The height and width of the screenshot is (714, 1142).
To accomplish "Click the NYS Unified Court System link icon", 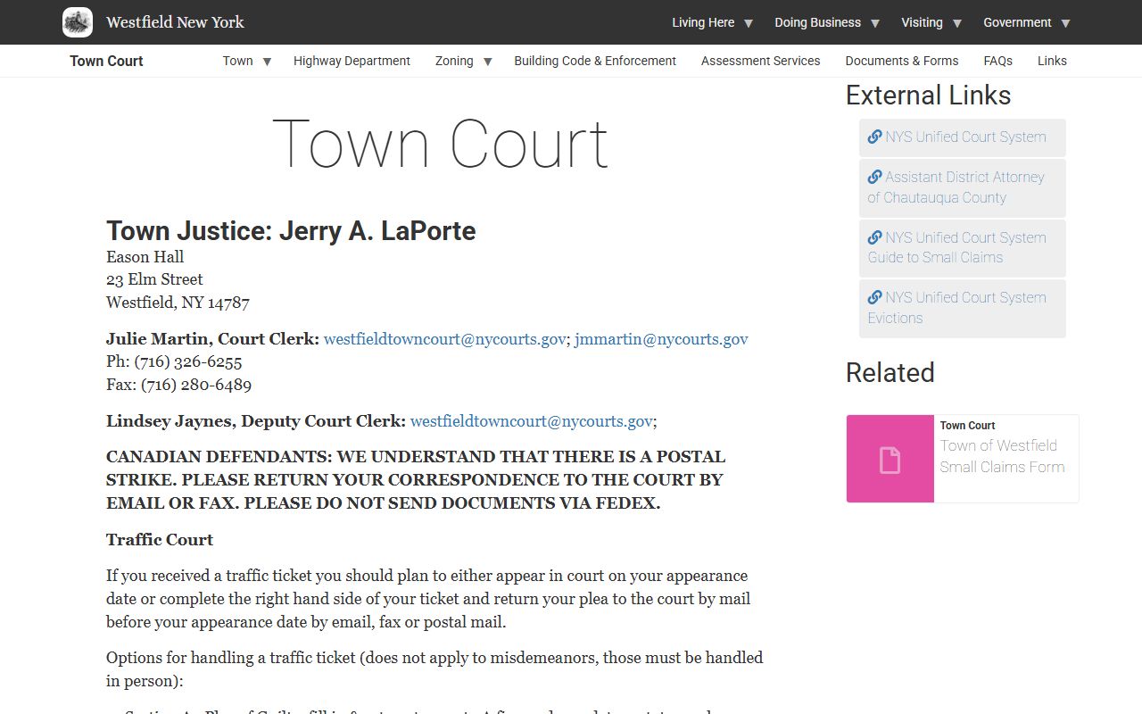I will click(x=874, y=137).
